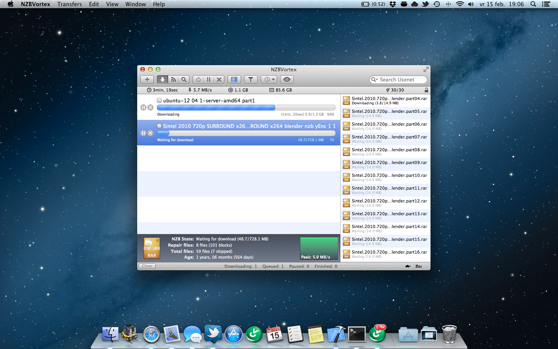The height and width of the screenshot is (349, 558).
Task: Enter fullscreen via the window corner arrows
Action: [426, 69]
